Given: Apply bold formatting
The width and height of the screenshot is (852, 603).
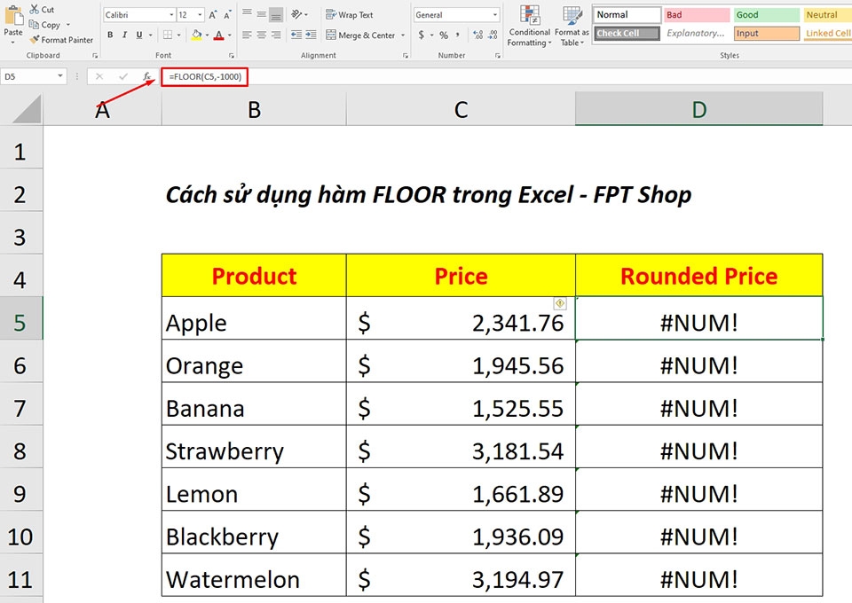Looking at the screenshot, I should click(110, 34).
